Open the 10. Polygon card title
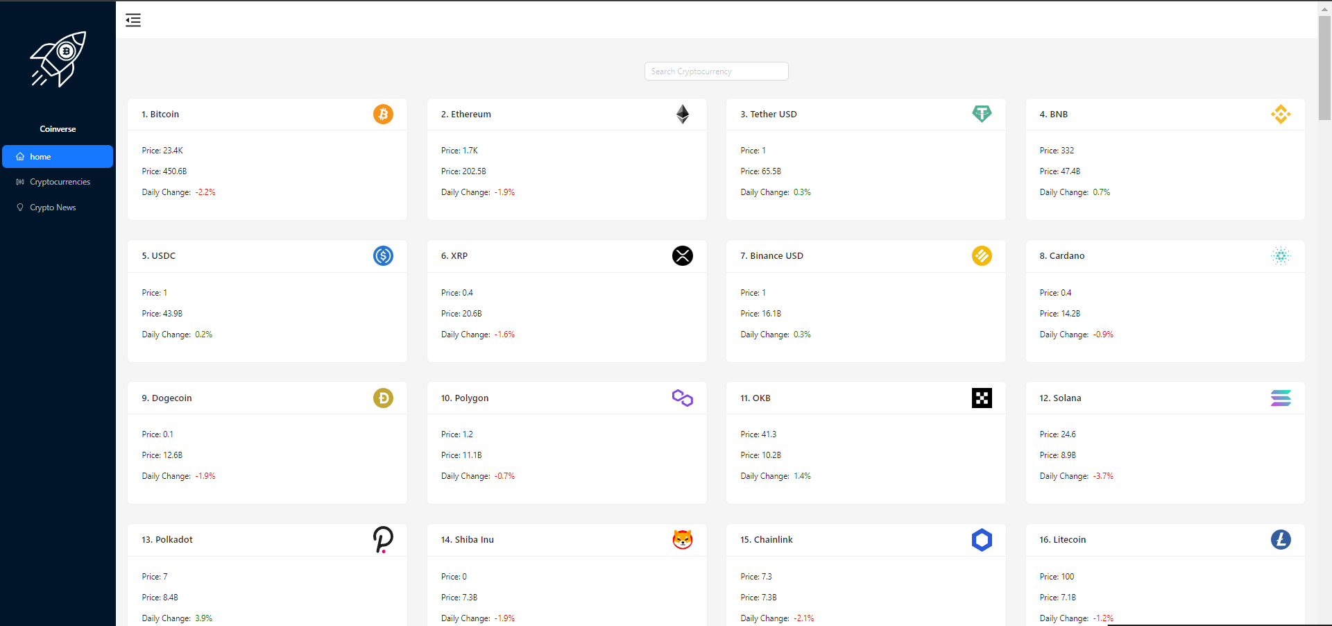Viewport: 1332px width, 626px height. point(465,398)
